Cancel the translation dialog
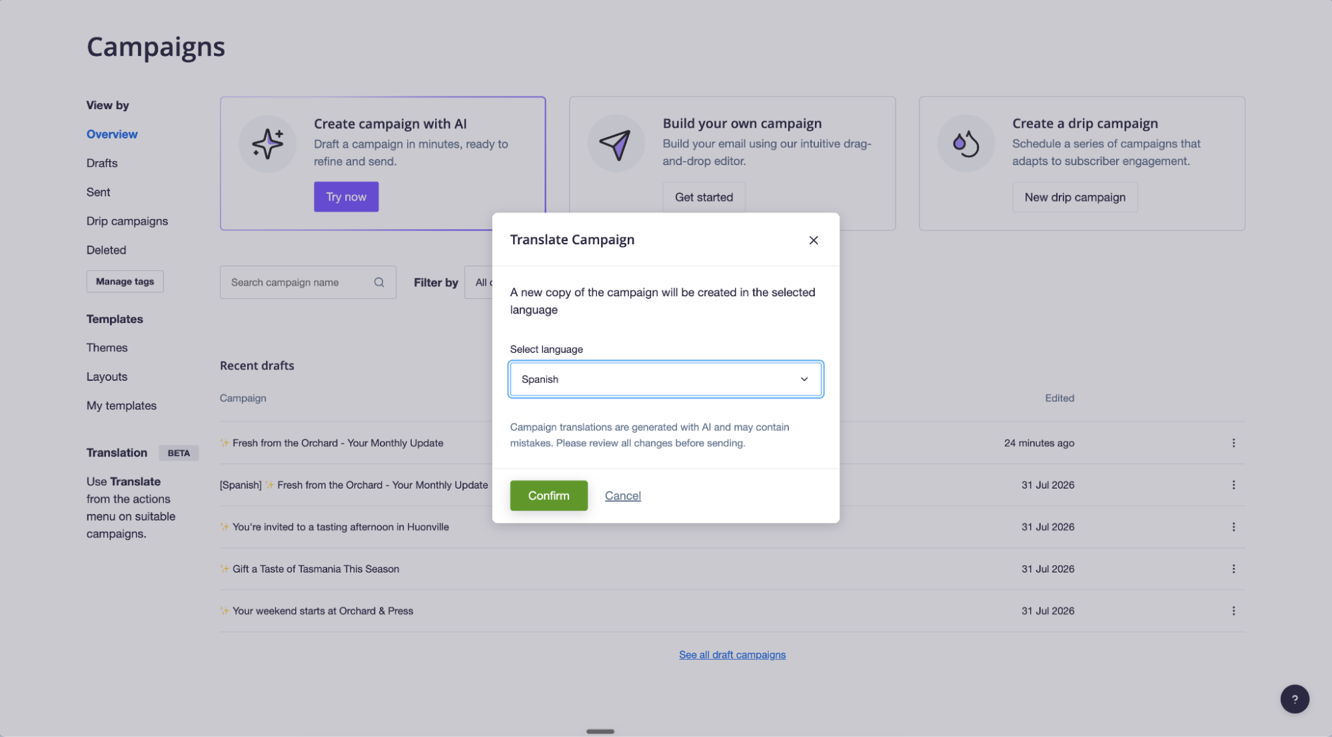This screenshot has width=1332, height=737. [622, 495]
